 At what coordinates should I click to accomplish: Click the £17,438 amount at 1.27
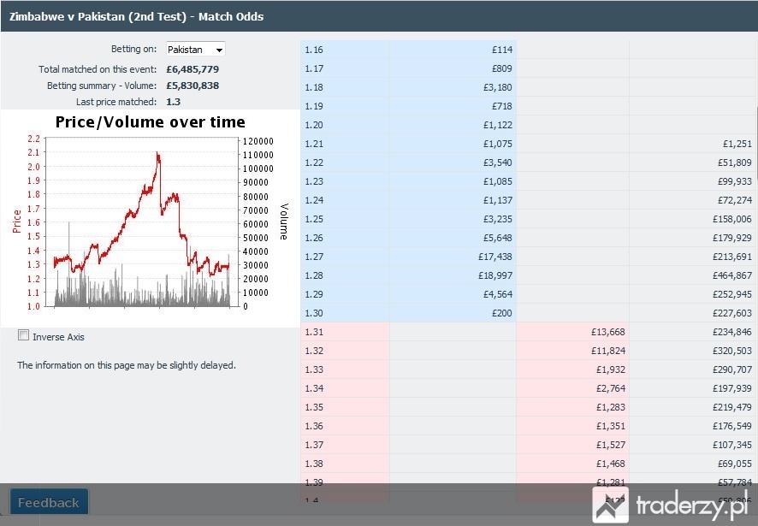495,257
